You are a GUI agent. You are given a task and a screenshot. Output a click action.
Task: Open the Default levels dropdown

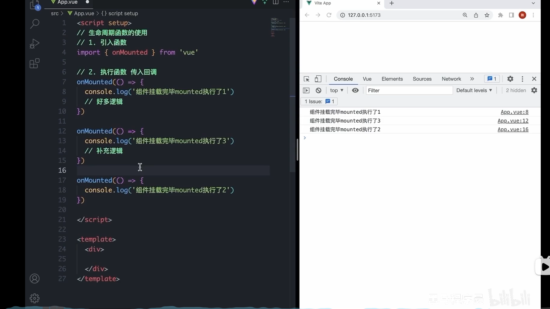pos(474,90)
